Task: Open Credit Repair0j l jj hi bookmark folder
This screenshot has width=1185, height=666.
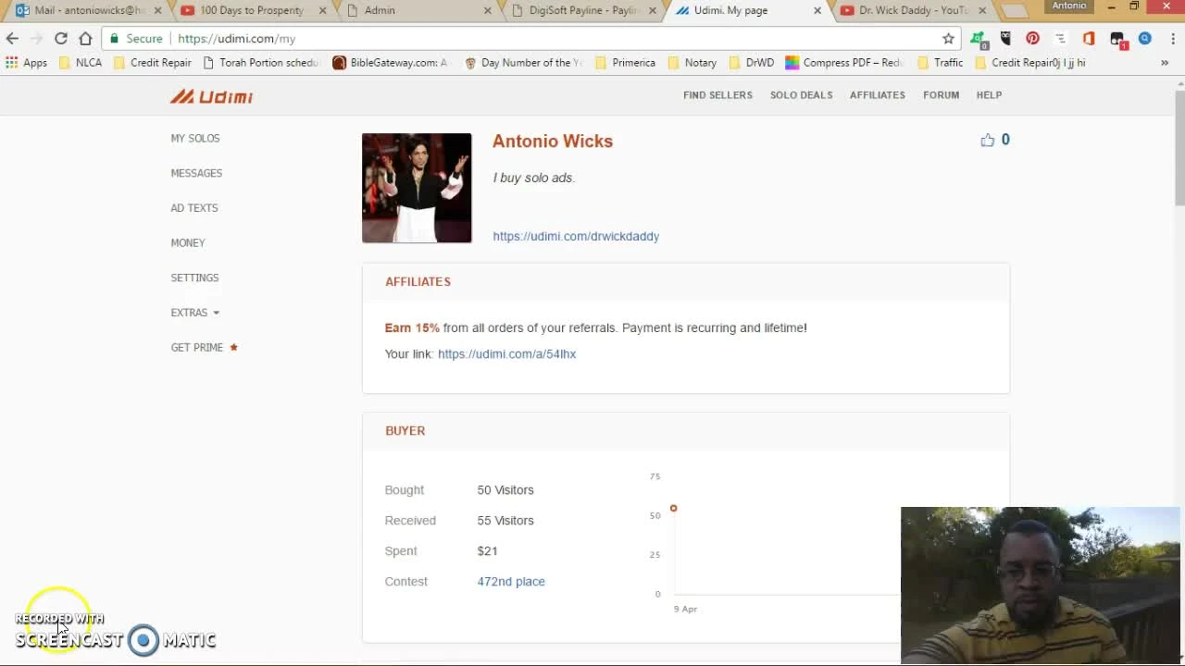Action: [x=1029, y=63]
